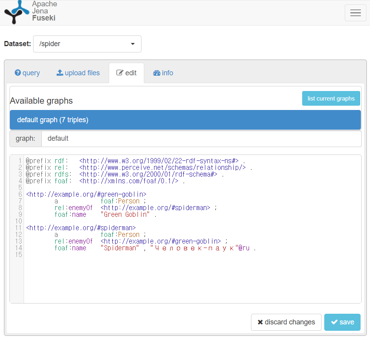
Task: Click the rdf prefix line in editor
Action: [136, 161]
